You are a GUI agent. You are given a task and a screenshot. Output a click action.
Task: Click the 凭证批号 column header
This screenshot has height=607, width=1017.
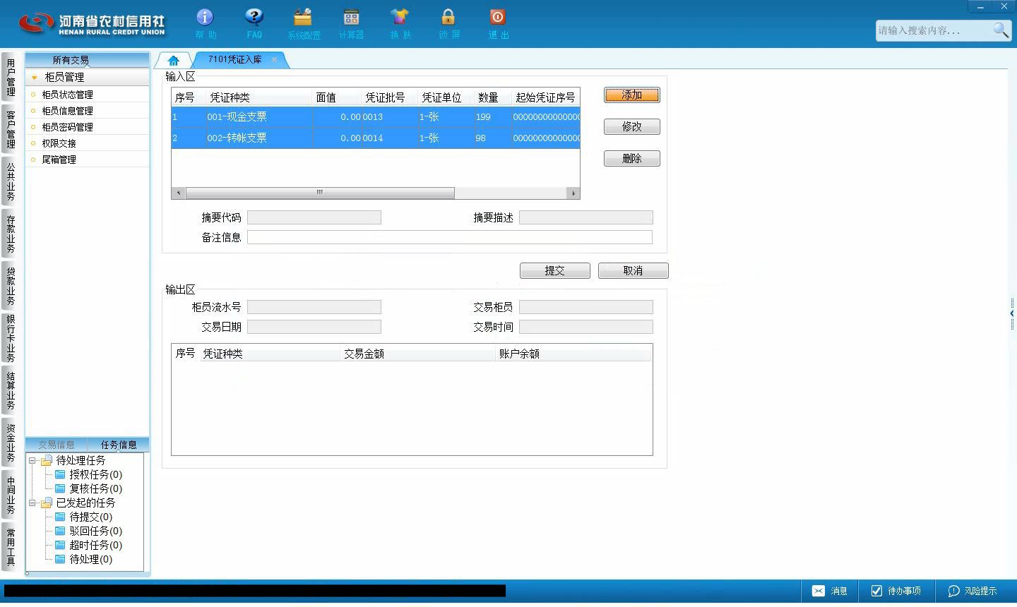click(389, 97)
